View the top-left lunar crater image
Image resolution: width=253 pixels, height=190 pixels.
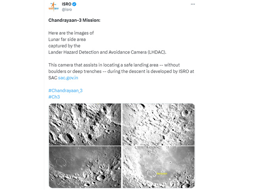pyautogui.click(x=85, y=124)
